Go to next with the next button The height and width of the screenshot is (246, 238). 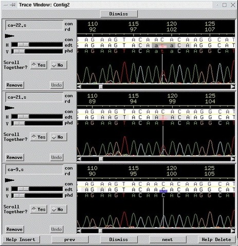pyautogui.click(x=168, y=240)
